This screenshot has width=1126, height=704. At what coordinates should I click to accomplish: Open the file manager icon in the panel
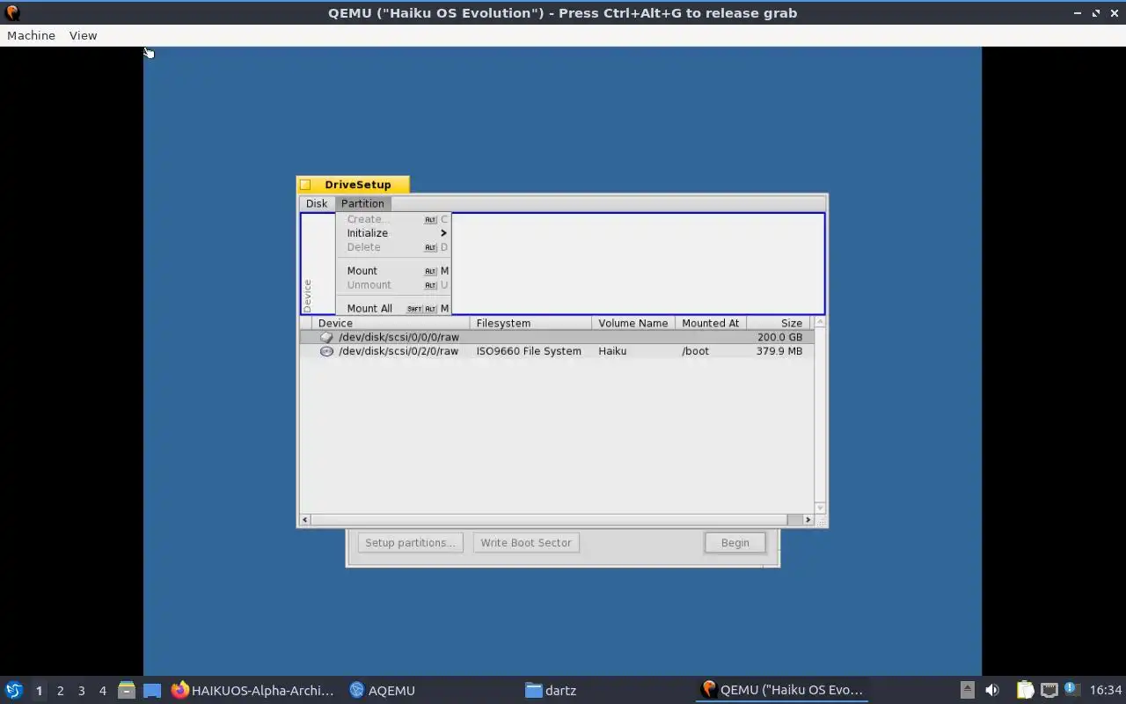point(126,690)
